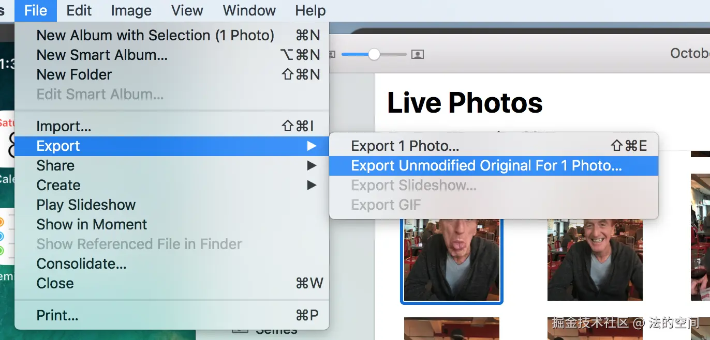Click the Live Photos album title
Image resolution: width=710 pixels, height=340 pixels.
[x=465, y=102]
